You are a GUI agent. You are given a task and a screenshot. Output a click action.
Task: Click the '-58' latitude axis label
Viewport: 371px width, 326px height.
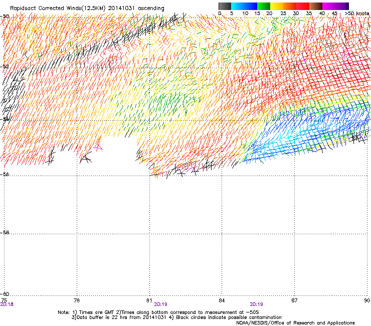click(x=5, y=233)
